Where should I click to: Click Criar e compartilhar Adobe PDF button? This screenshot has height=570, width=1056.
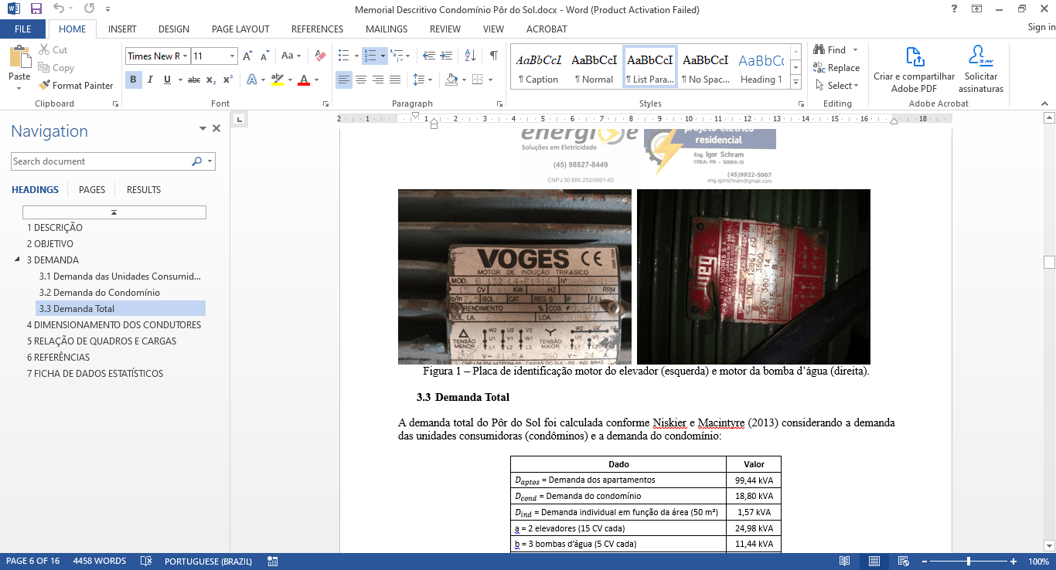[x=915, y=70]
